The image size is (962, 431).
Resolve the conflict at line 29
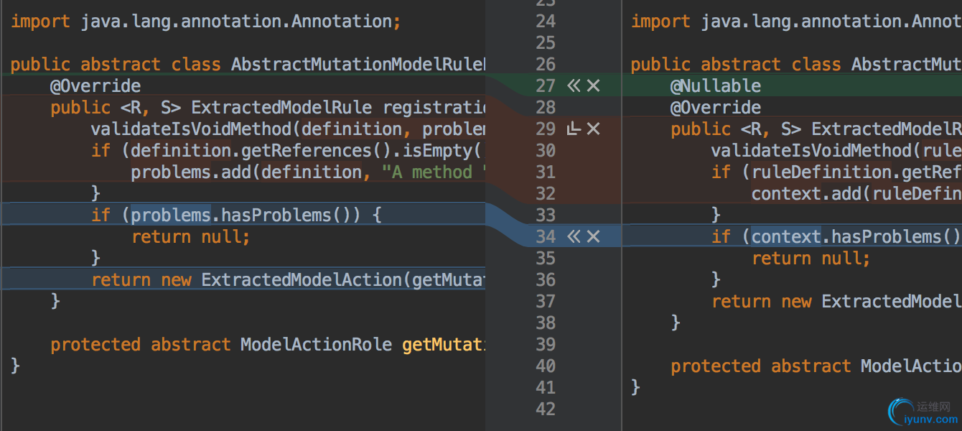573,129
